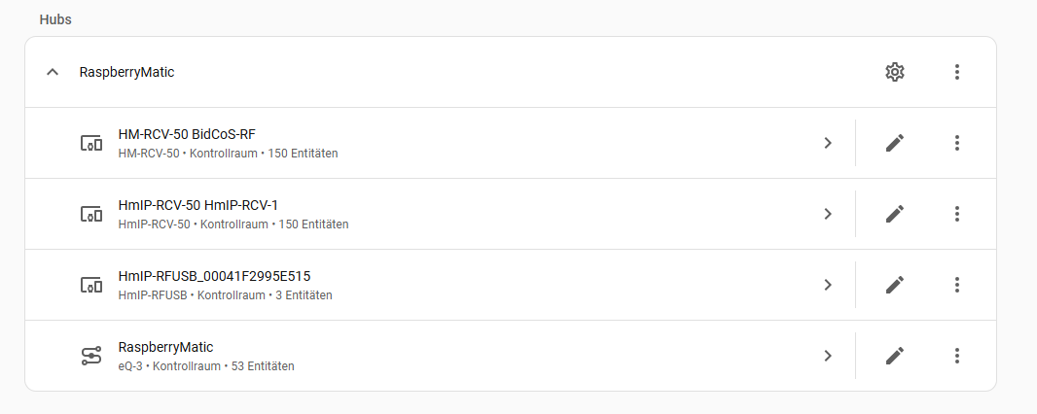Image resolution: width=1037 pixels, height=414 pixels.
Task: Open three-dot menu for RaspberryMatic hub header
Action: pos(957,72)
